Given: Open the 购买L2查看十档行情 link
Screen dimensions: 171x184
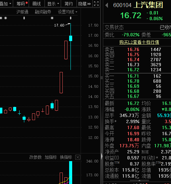Looking at the screenshot, I should click(x=139, y=42).
